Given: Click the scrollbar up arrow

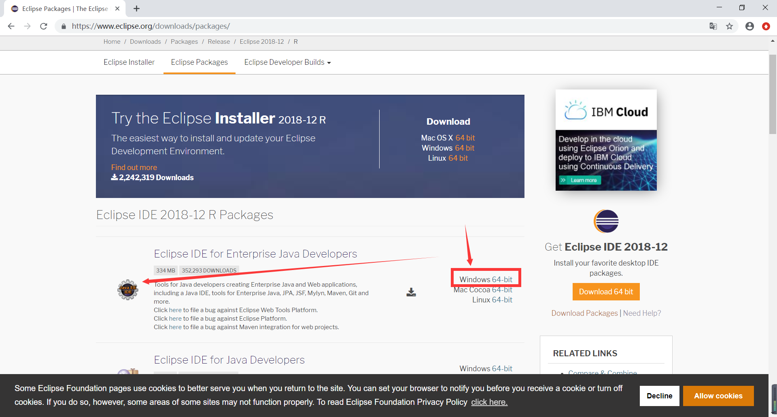Looking at the screenshot, I should click(773, 41).
